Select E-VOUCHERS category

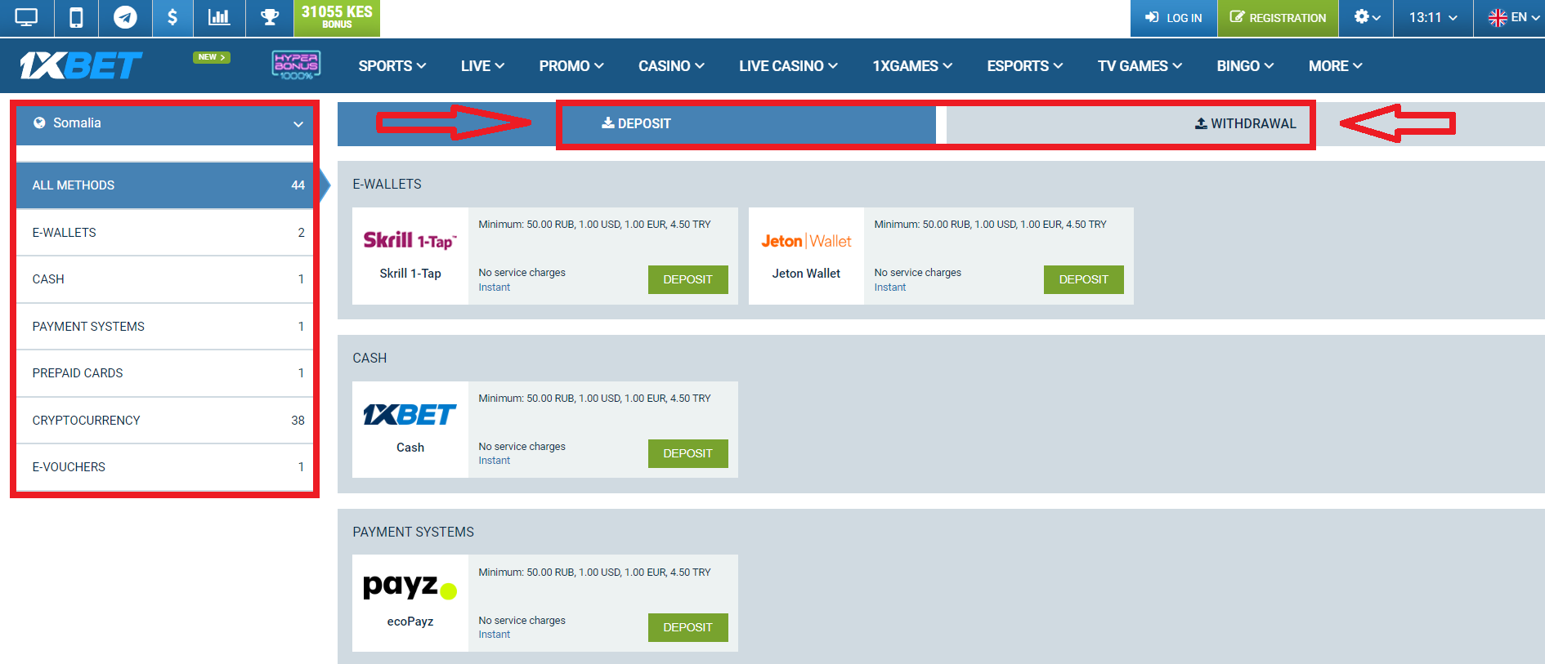pyautogui.click(x=165, y=467)
